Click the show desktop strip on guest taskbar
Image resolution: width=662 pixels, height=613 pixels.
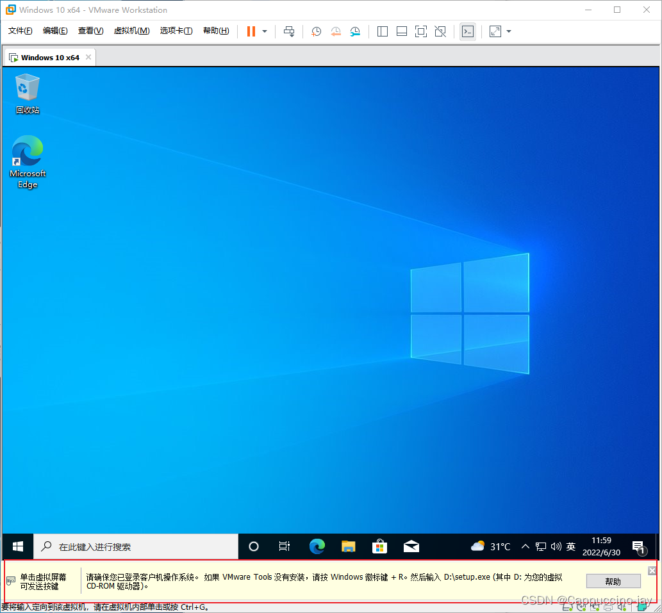658,547
